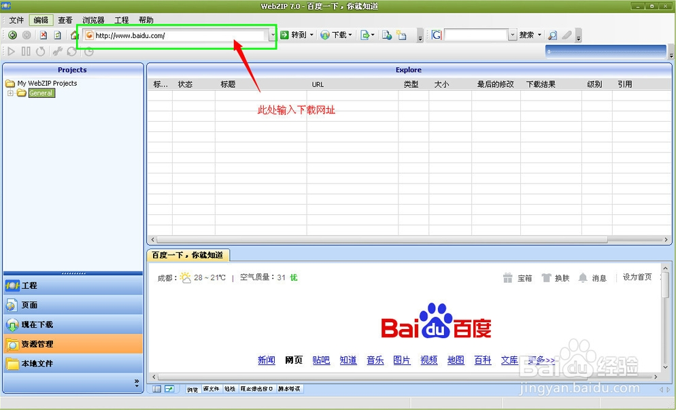Click the download progress bar

606,51
